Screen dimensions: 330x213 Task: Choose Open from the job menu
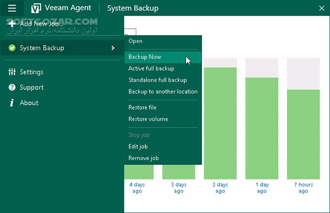click(163, 41)
